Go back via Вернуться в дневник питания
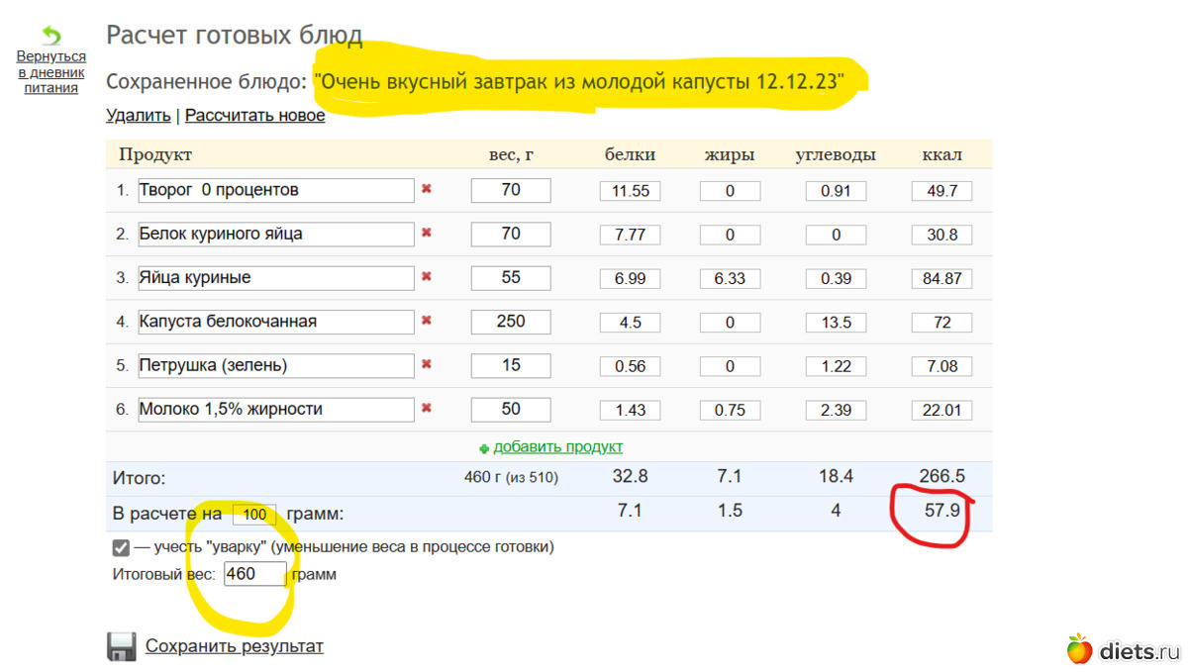Viewport: 1188px width, 672px height. point(51,72)
